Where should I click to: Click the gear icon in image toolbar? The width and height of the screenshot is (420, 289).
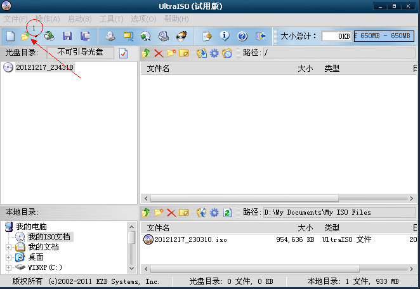click(x=214, y=53)
